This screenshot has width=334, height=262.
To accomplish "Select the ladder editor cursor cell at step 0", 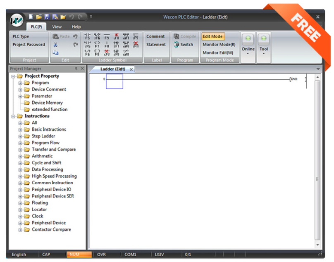I will (x=115, y=81).
